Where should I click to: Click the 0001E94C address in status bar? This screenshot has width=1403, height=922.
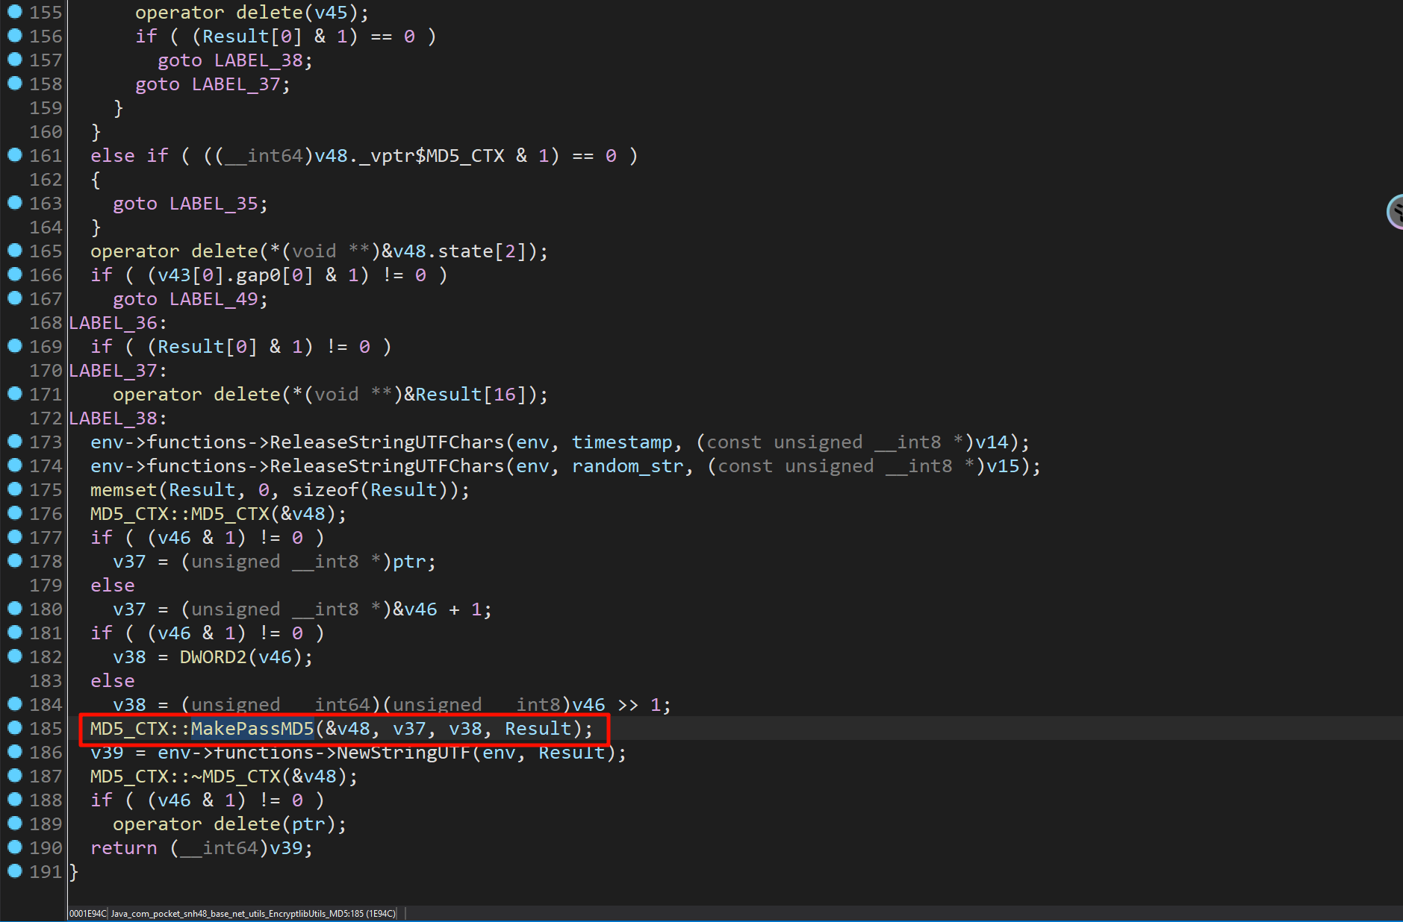pos(87,914)
